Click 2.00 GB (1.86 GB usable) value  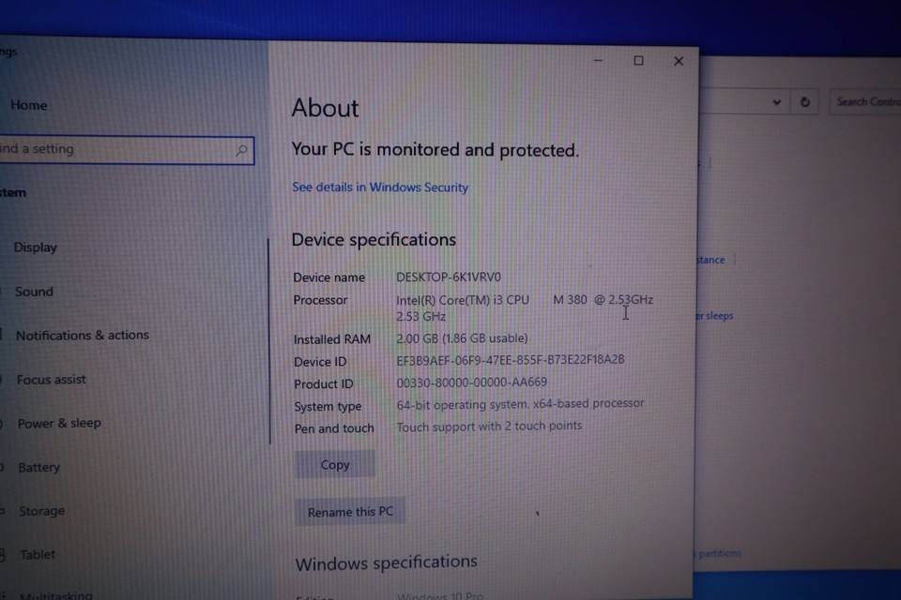462,338
